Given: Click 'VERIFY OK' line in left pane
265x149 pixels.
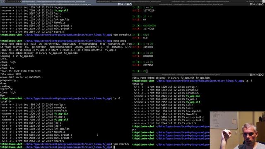Looking at the screenshot, I should point(7,89).
